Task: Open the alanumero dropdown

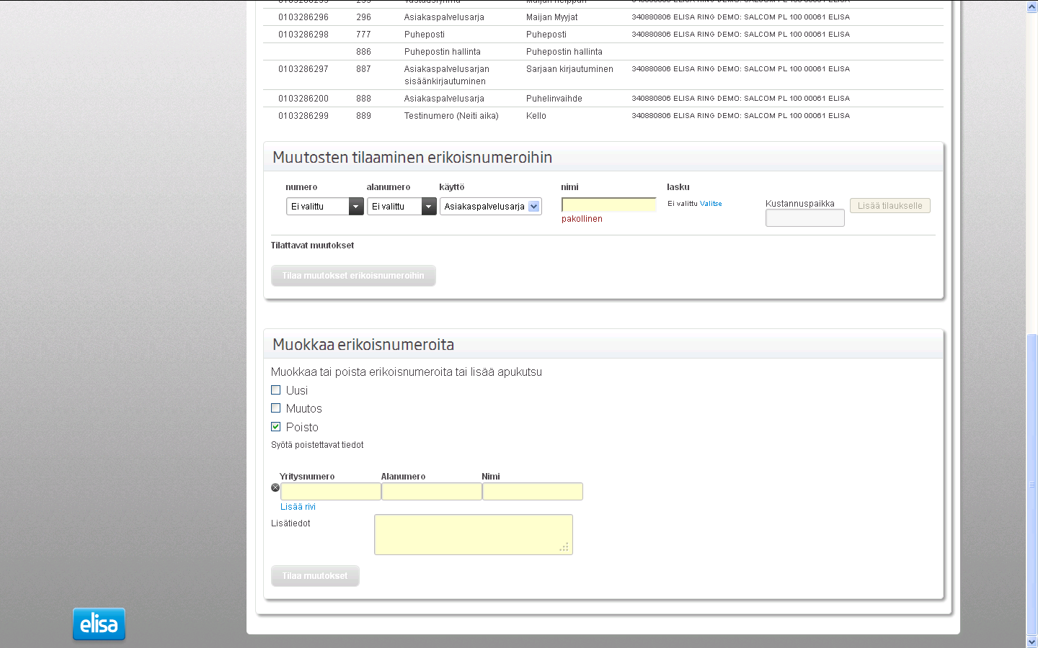Action: pos(402,207)
